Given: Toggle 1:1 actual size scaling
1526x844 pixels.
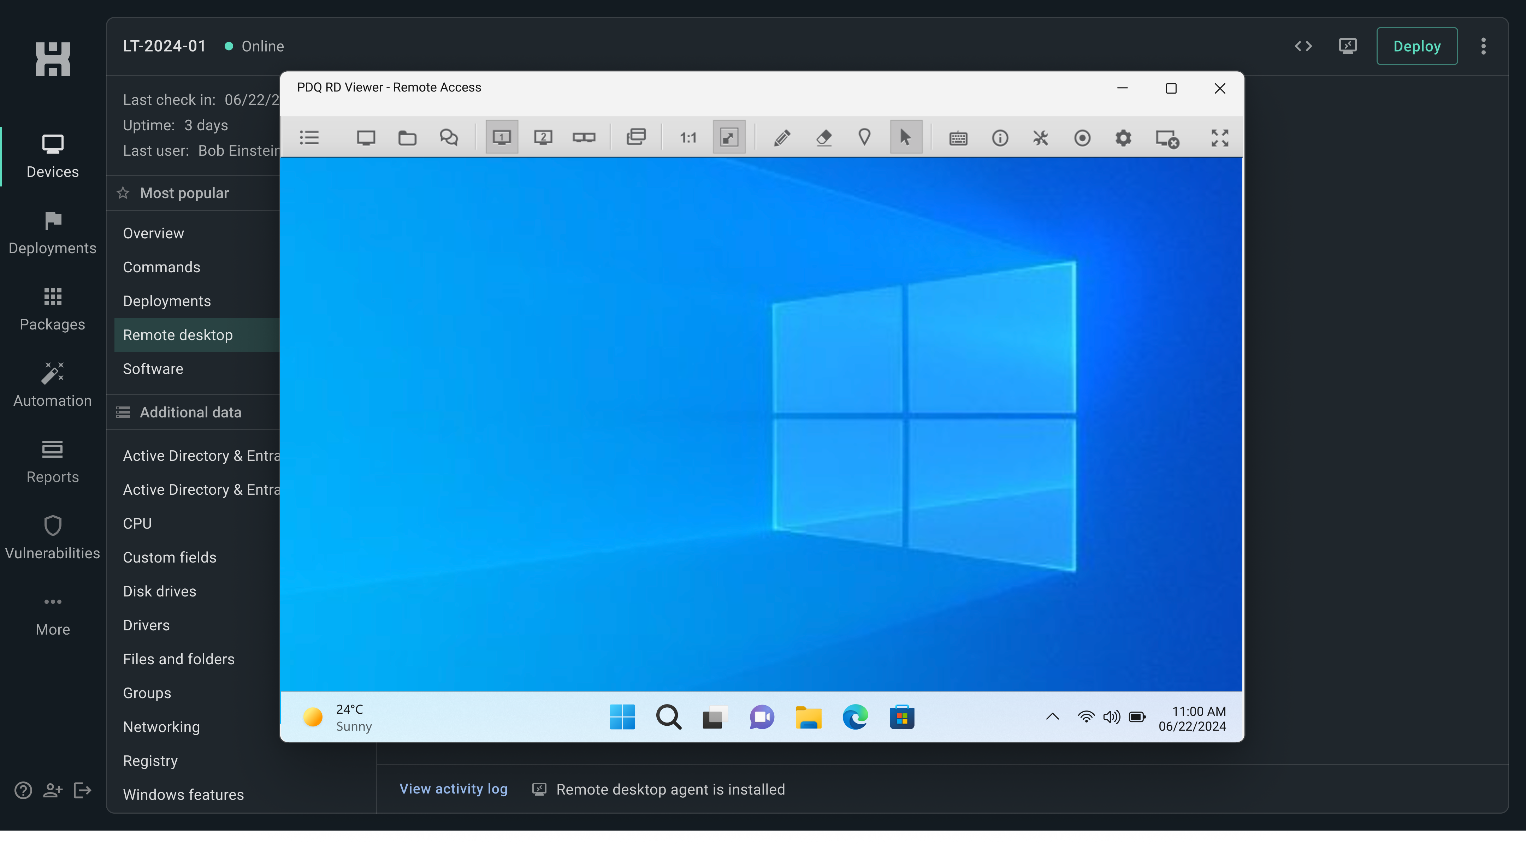Looking at the screenshot, I should (x=688, y=138).
